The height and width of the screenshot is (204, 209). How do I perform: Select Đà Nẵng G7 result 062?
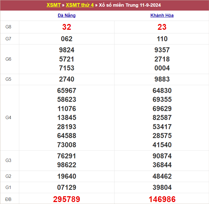coord(67,39)
